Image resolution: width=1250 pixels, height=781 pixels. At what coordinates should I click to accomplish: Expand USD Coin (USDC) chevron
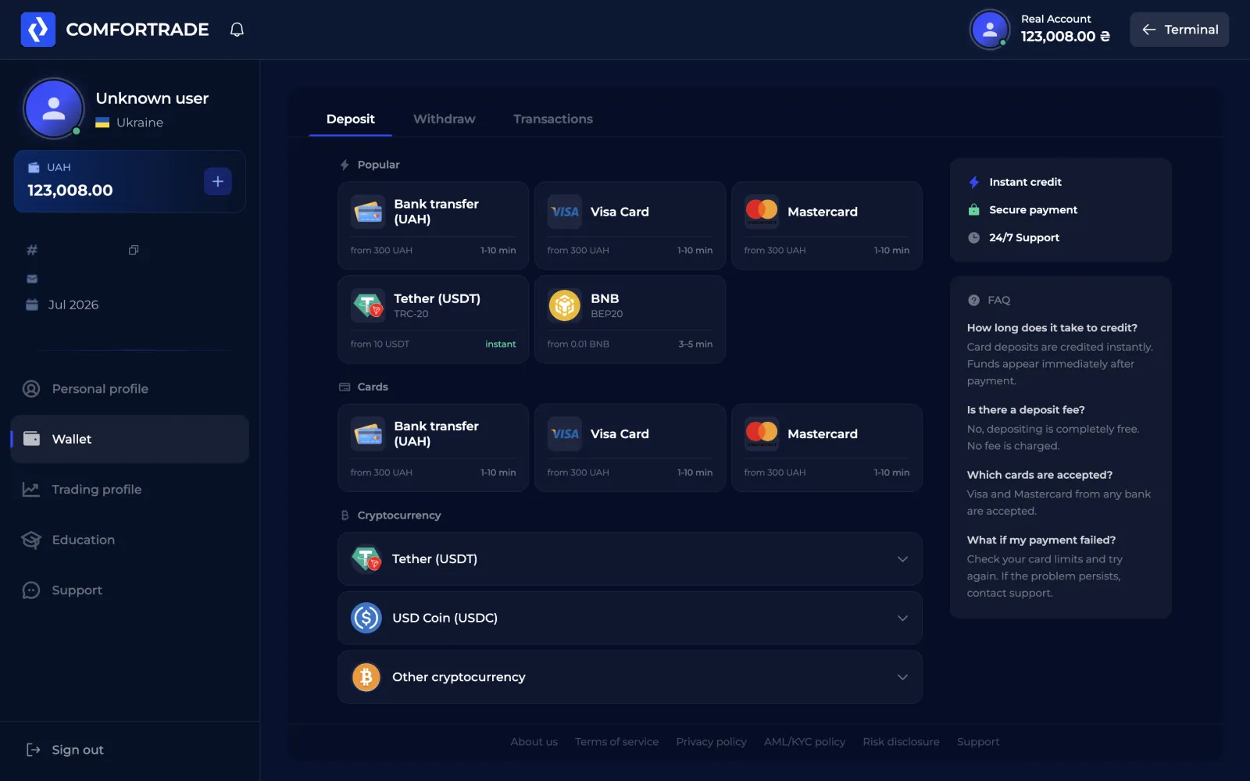tap(902, 618)
